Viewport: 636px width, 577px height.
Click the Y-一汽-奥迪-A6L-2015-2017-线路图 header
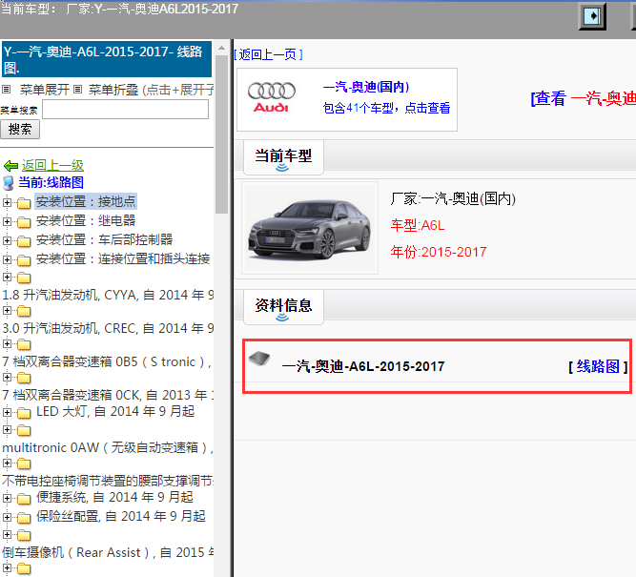[107, 59]
